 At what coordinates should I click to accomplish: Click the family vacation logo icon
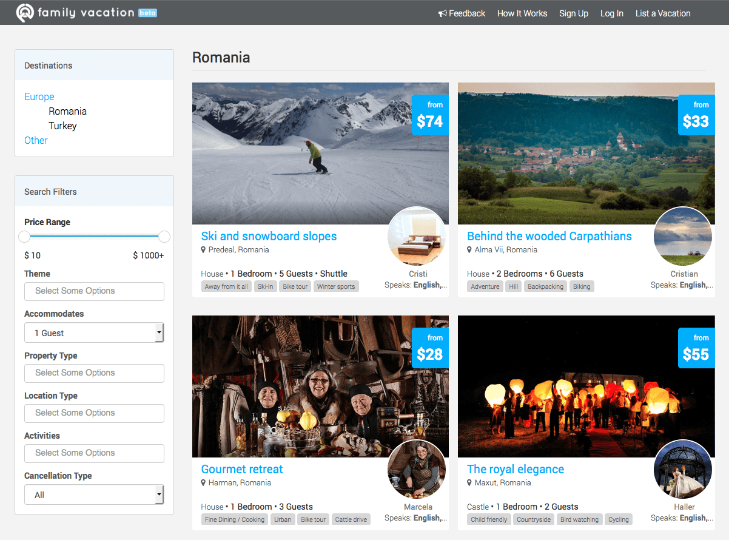pyautogui.click(x=24, y=13)
